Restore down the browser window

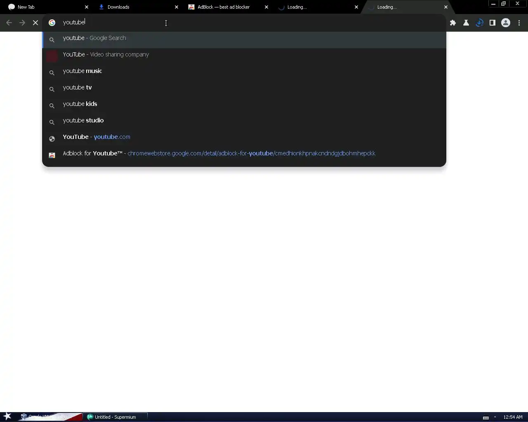click(x=503, y=4)
